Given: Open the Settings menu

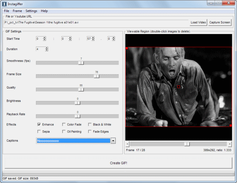Looking at the screenshot, I should 31,11.
